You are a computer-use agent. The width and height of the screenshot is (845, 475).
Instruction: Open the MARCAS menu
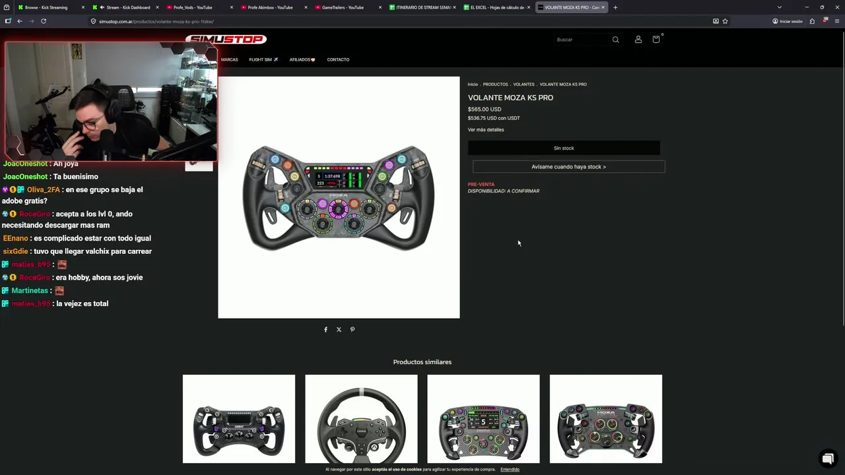coord(229,59)
